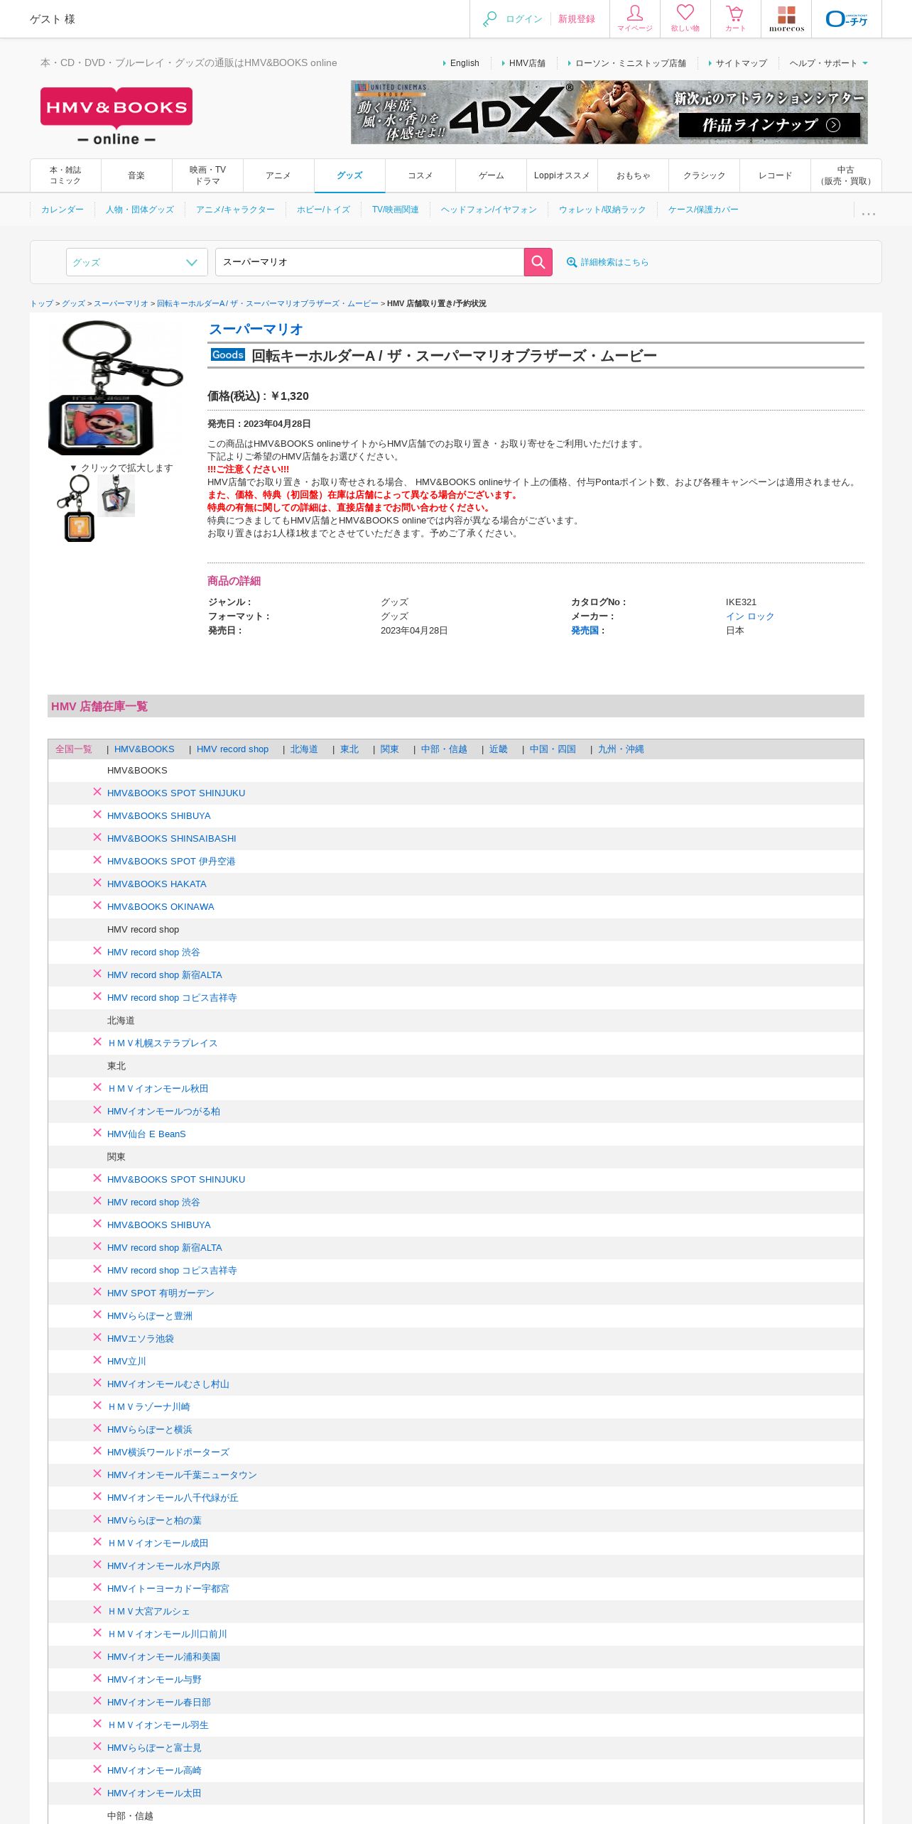912x1824 pixels.
Task: Filter stock list by 九州・沖縄
Action: coord(621,749)
